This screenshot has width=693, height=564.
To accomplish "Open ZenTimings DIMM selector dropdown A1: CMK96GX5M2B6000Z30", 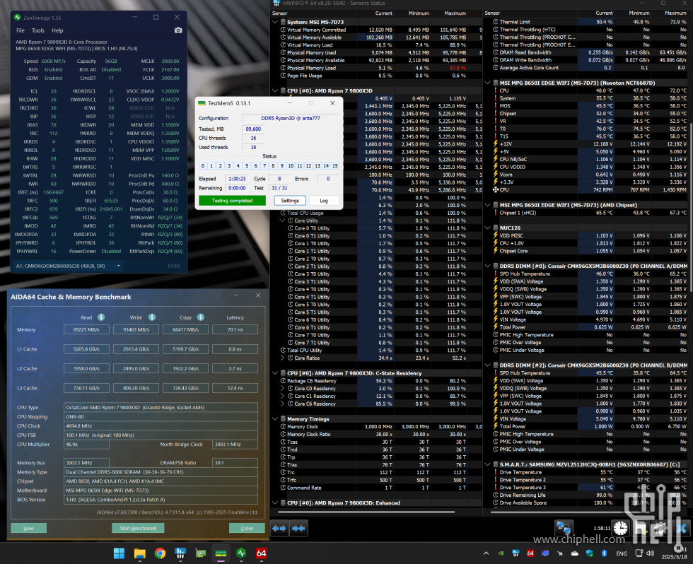I will coord(68,266).
